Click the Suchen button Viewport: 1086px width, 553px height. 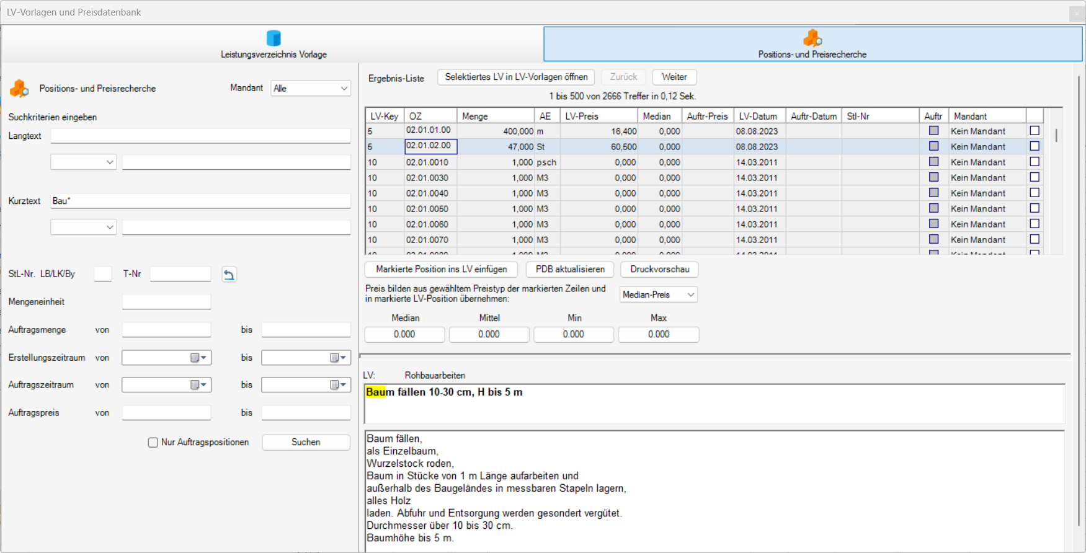(306, 443)
